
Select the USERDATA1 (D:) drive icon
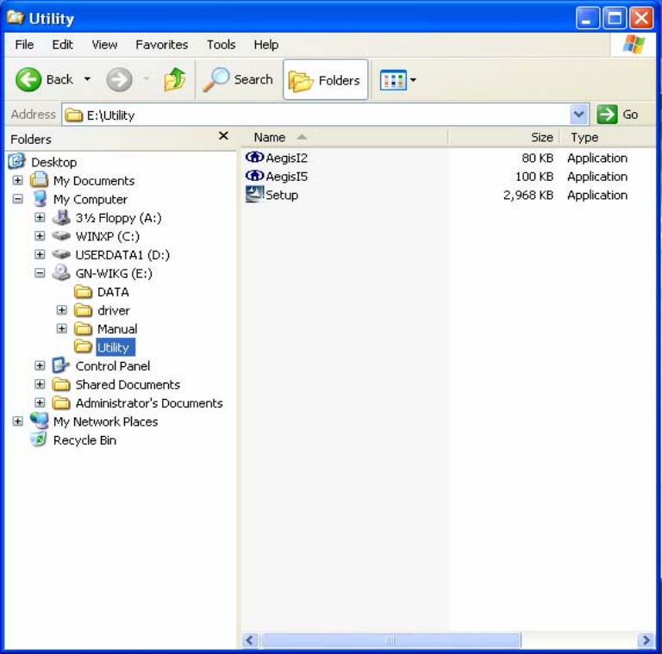[62, 254]
